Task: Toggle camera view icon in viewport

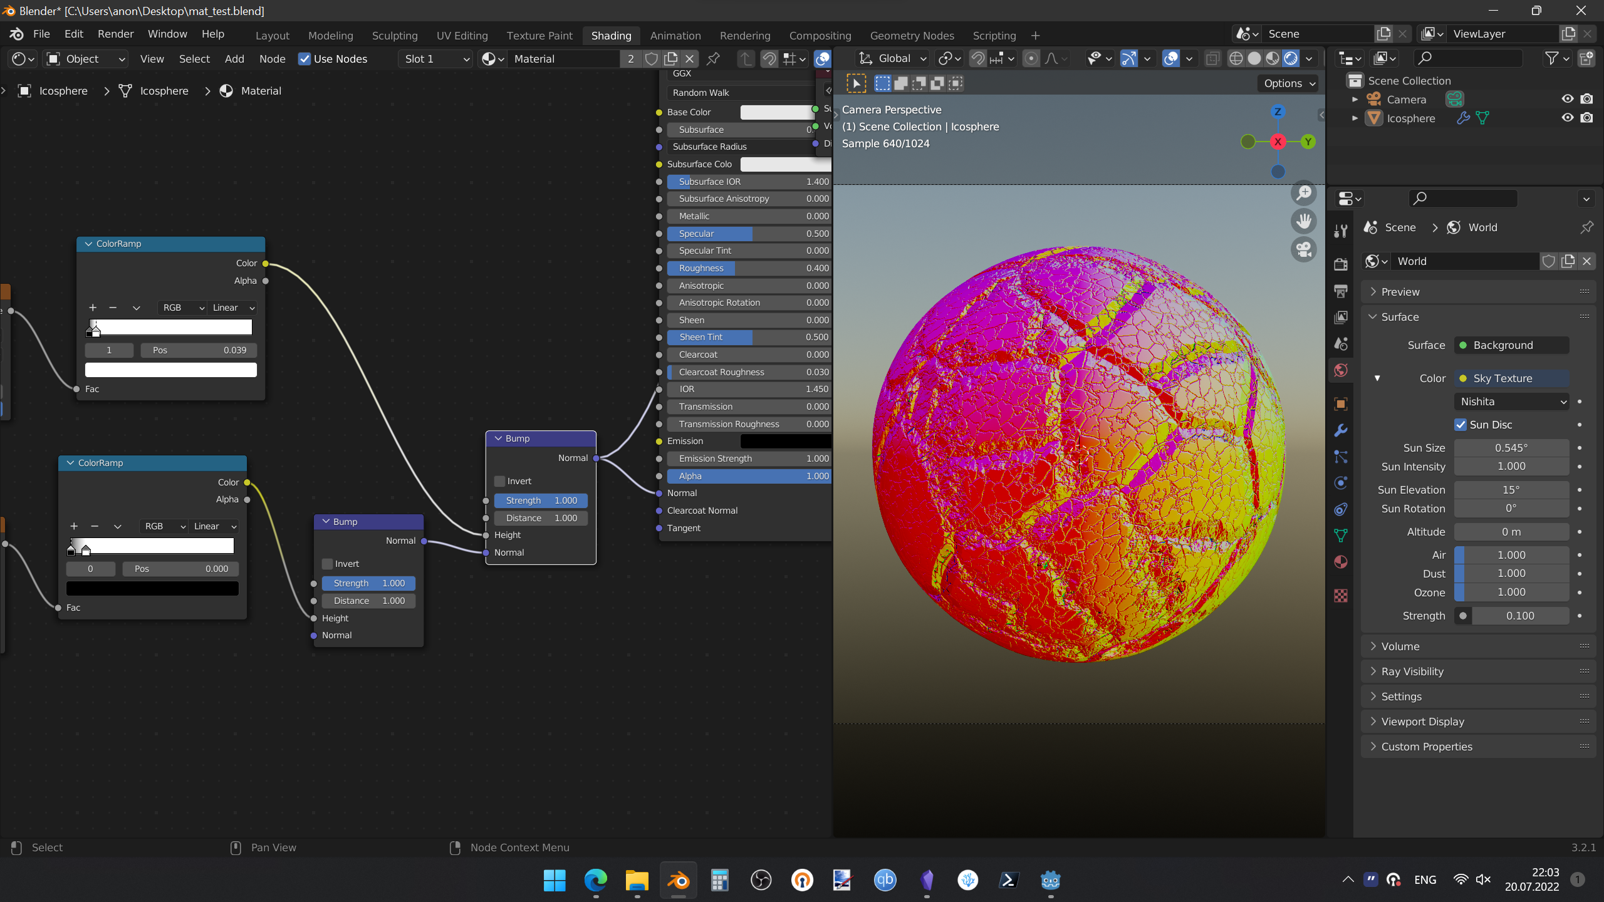Action: tap(1304, 250)
